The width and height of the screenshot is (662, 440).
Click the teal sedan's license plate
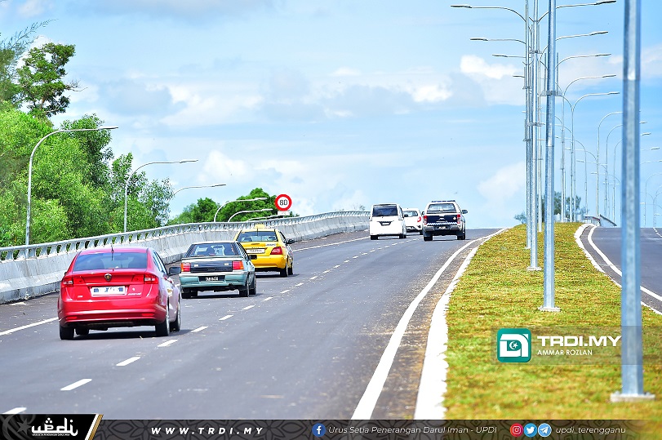211,278
